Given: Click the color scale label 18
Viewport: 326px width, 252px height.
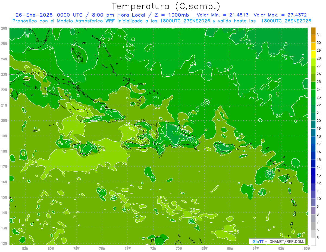Looking at the screenshot, I should (319, 136).
